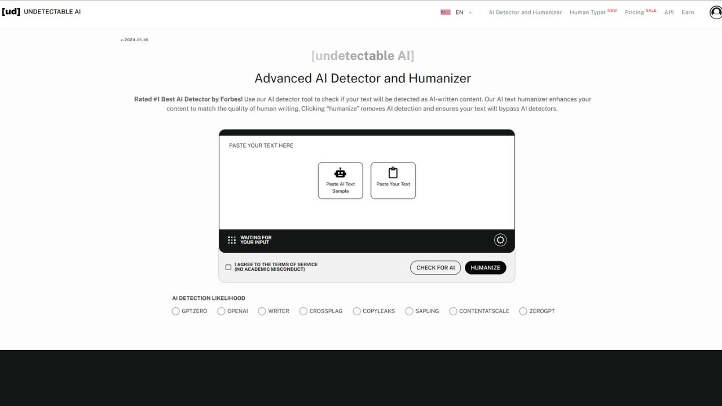722x406 pixels.
Task: Click the CHECK FOR AI button
Action: [x=435, y=267]
